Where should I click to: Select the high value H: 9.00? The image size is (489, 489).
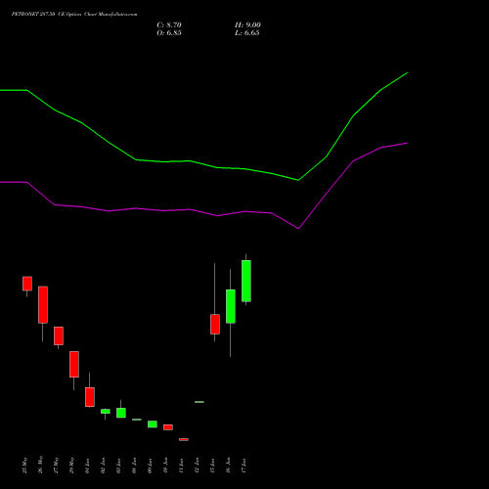(247, 25)
